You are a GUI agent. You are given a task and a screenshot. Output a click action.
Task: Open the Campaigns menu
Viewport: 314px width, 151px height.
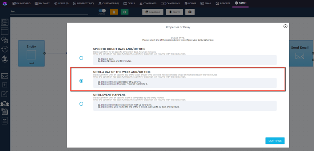click(170, 3)
